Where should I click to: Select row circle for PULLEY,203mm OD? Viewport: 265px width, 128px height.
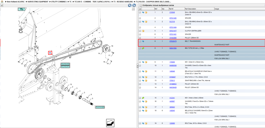point(140,84)
